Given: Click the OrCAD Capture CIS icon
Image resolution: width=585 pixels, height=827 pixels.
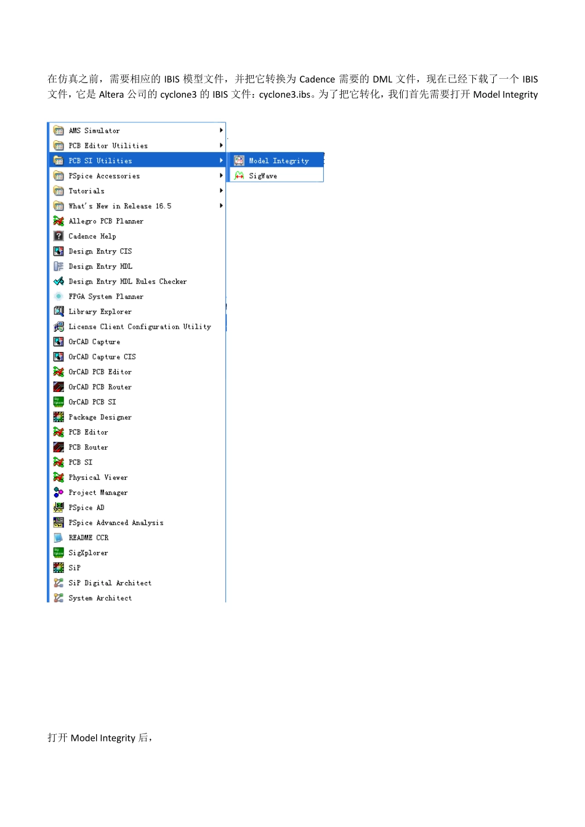Looking at the screenshot, I should pyautogui.click(x=58, y=357).
